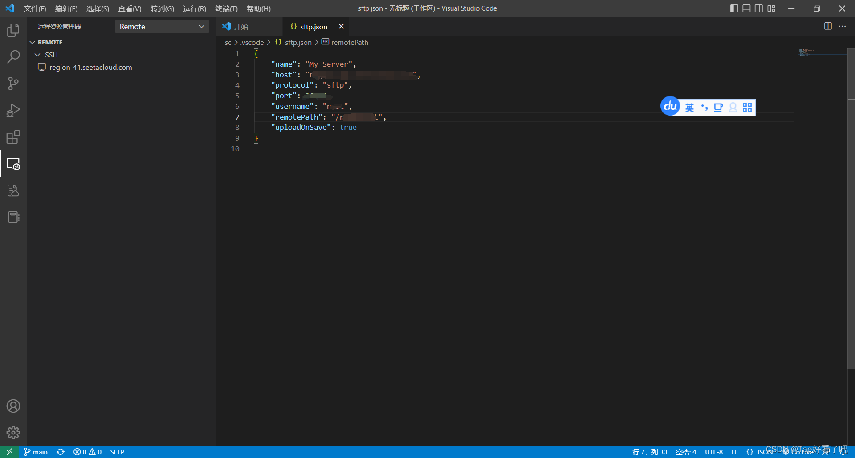Open the Accounts icon in activity bar
Screen dimensions: 855x458
click(x=13, y=406)
